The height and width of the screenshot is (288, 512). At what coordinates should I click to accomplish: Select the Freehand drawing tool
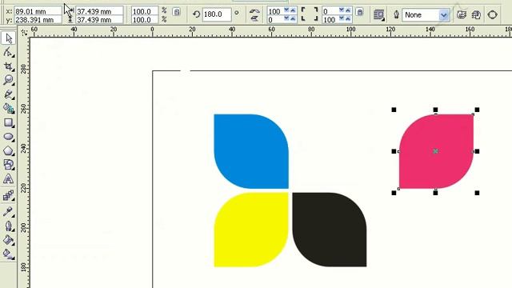click(x=8, y=94)
